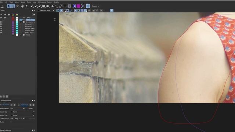Click the blue S Show Planar Surface icon
This screenshot has width=235, height=132.
(x=74, y=6)
